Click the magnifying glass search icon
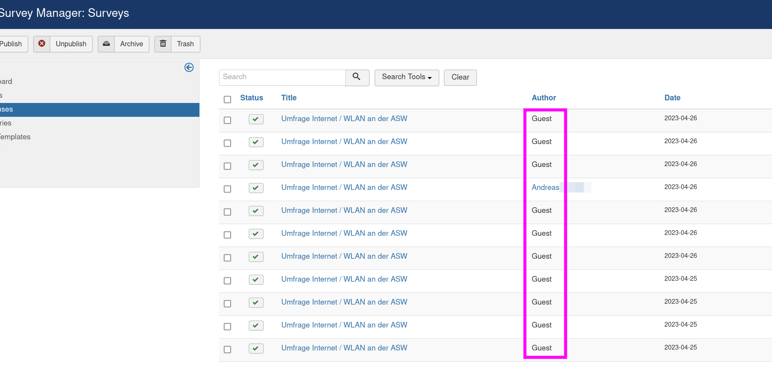772x366 pixels. tap(357, 77)
